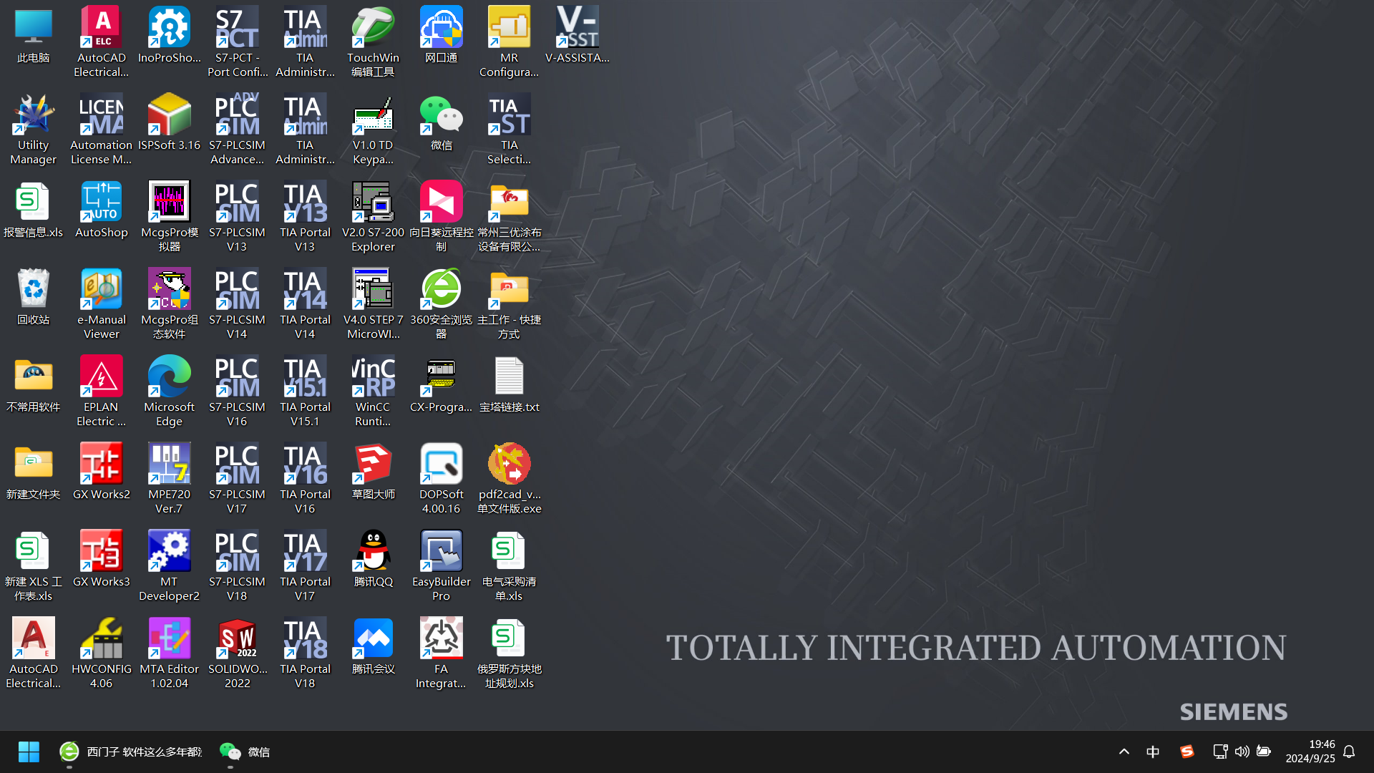Screen dimensions: 1374x773
Task: Click the DOPSoft 4.00.16 icon
Action: pos(441,465)
